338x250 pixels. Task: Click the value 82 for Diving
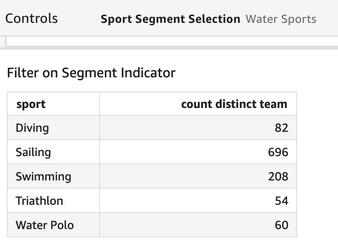281,128
